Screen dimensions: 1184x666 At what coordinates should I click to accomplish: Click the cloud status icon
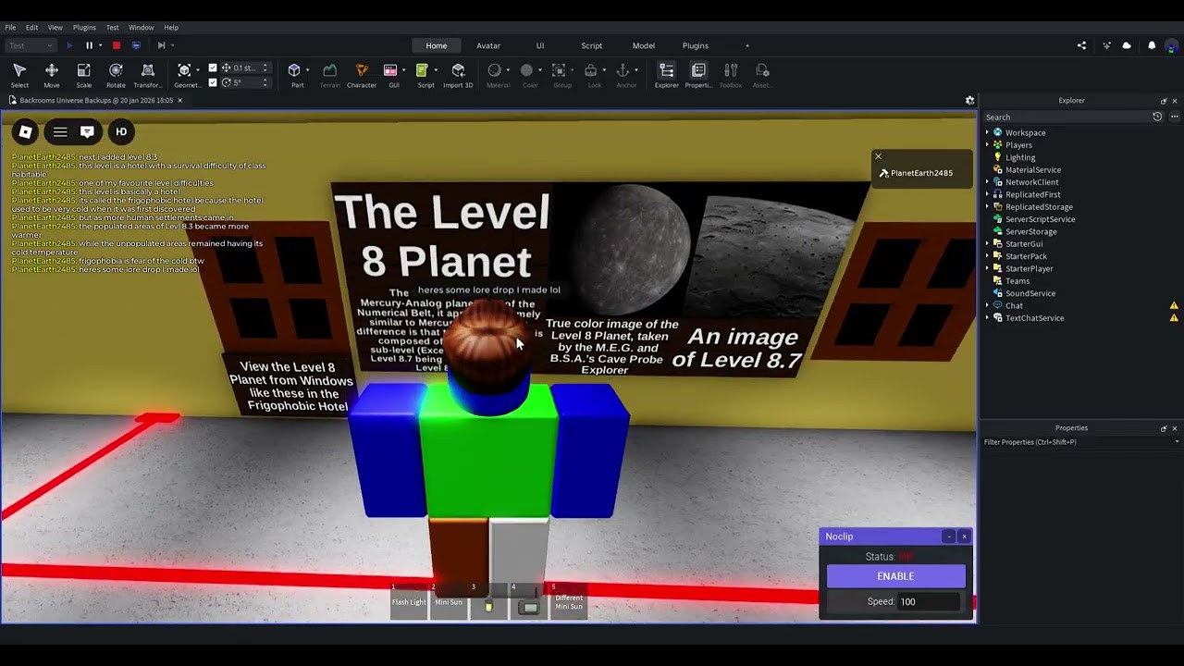pos(1127,45)
